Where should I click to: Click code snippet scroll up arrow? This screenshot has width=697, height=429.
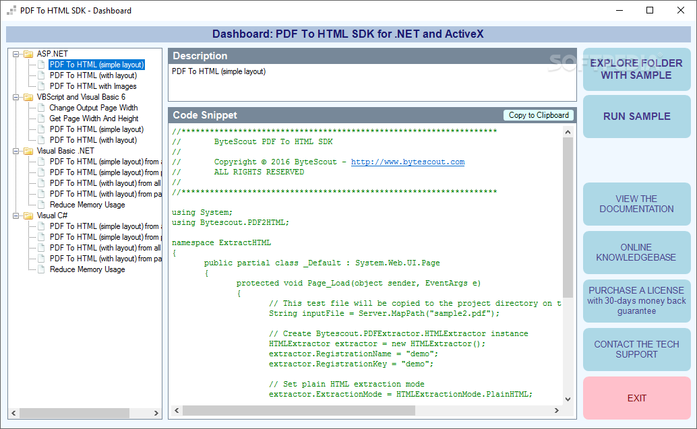tap(568, 132)
